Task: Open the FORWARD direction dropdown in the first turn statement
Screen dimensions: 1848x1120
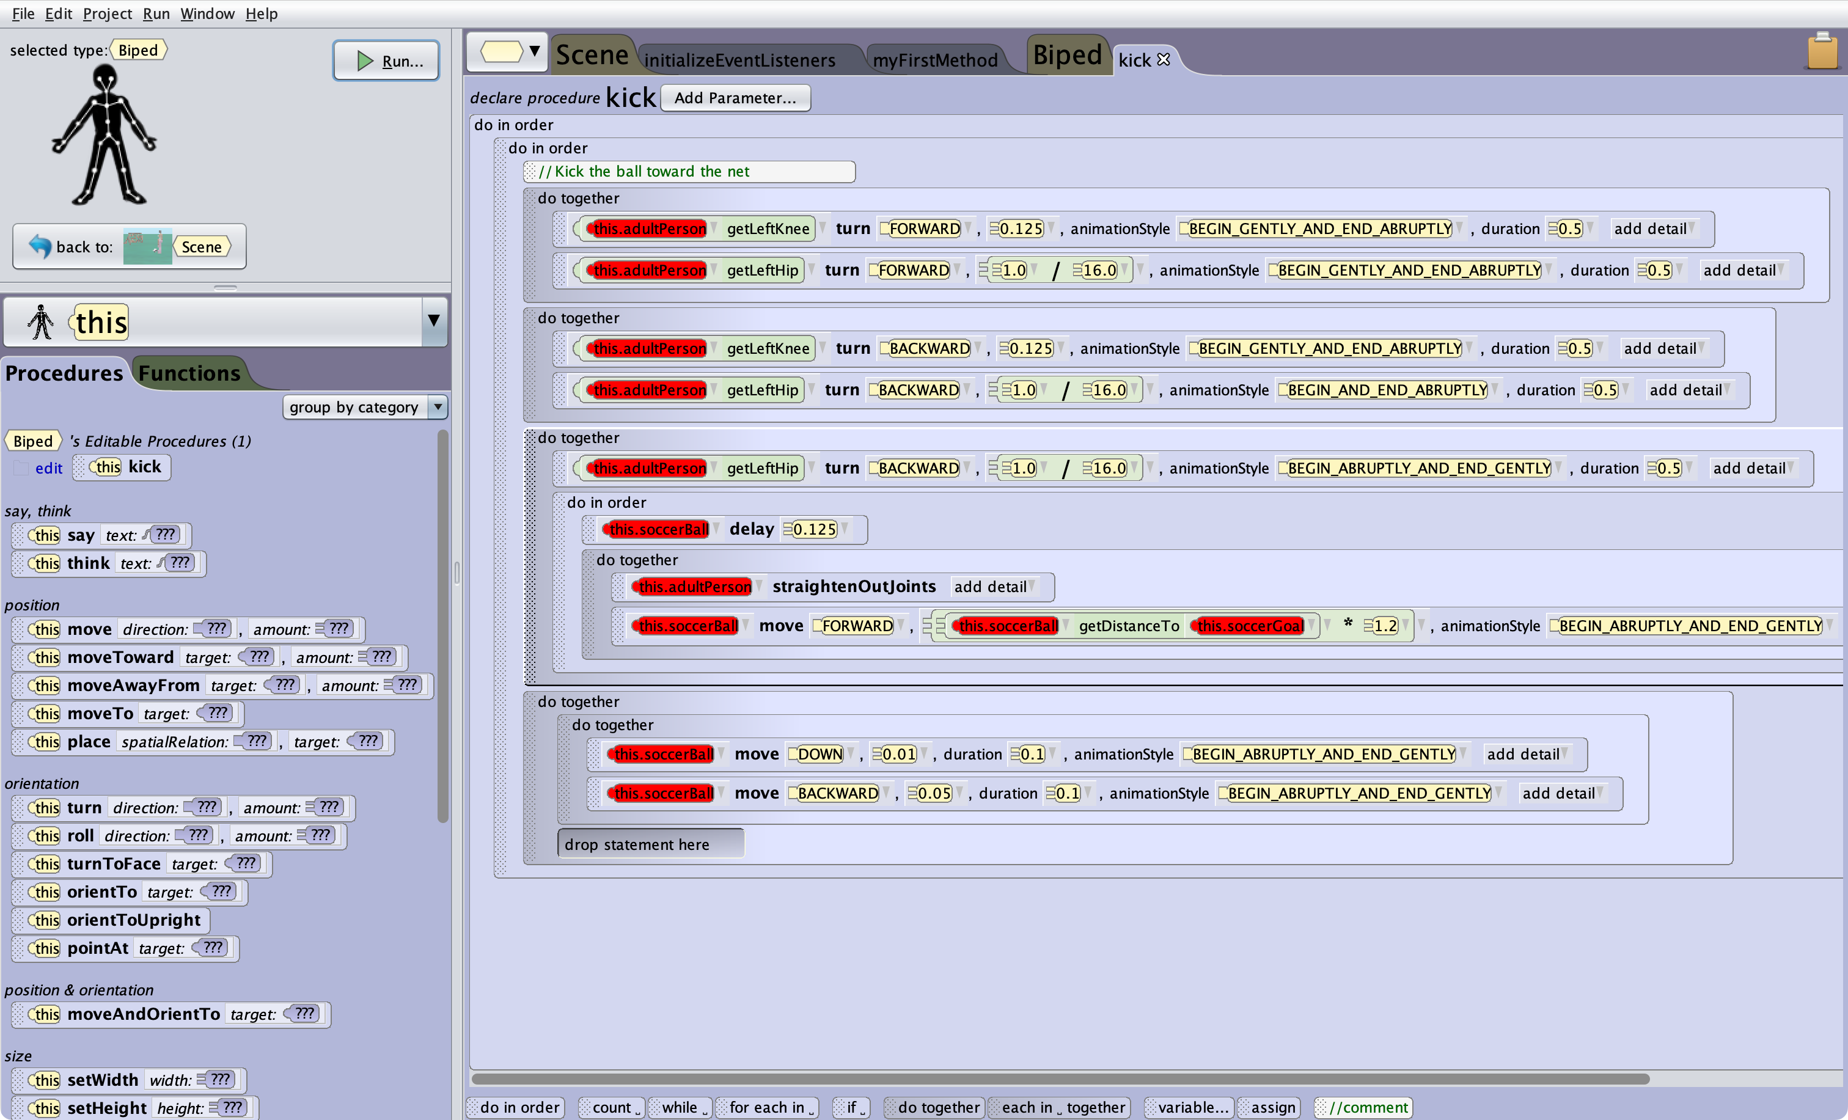Action: pyautogui.click(x=967, y=228)
